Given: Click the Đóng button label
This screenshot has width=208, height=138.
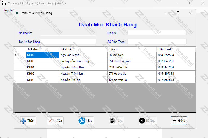Looking at the screenshot, I should point(182,121).
